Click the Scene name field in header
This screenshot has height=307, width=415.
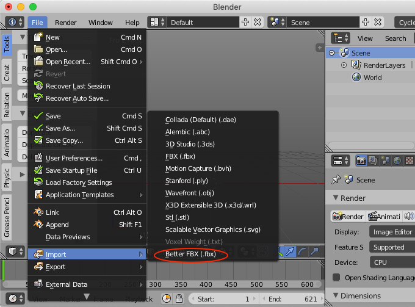[323, 22]
